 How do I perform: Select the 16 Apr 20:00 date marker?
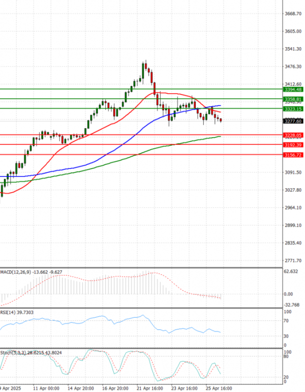pyautogui.click(x=115, y=387)
